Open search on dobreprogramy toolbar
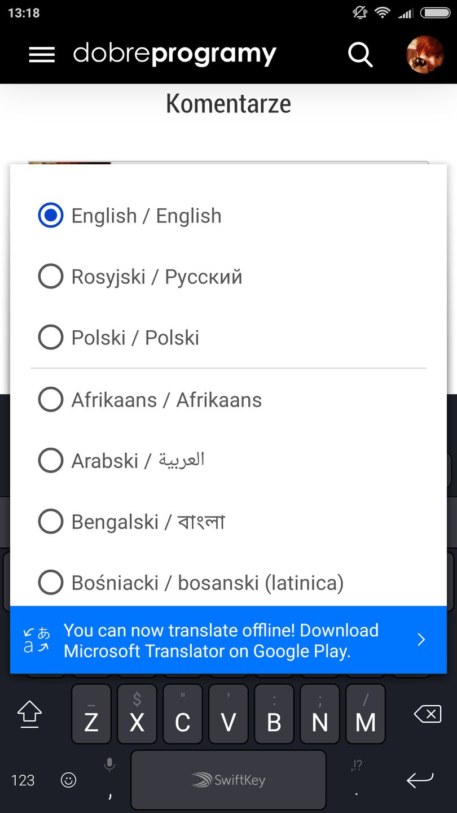The height and width of the screenshot is (813, 457). (361, 54)
